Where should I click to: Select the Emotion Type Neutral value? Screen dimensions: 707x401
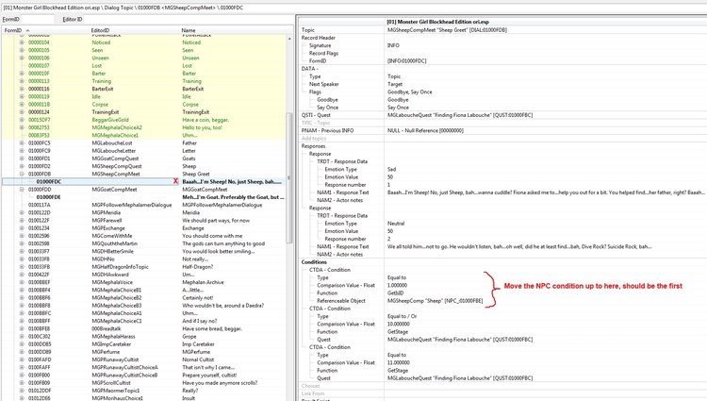pos(396,224)
